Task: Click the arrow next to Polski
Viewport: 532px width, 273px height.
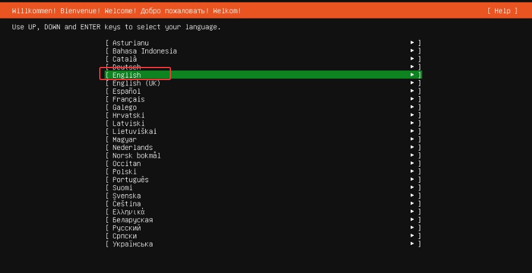Action: pos(412,172)
